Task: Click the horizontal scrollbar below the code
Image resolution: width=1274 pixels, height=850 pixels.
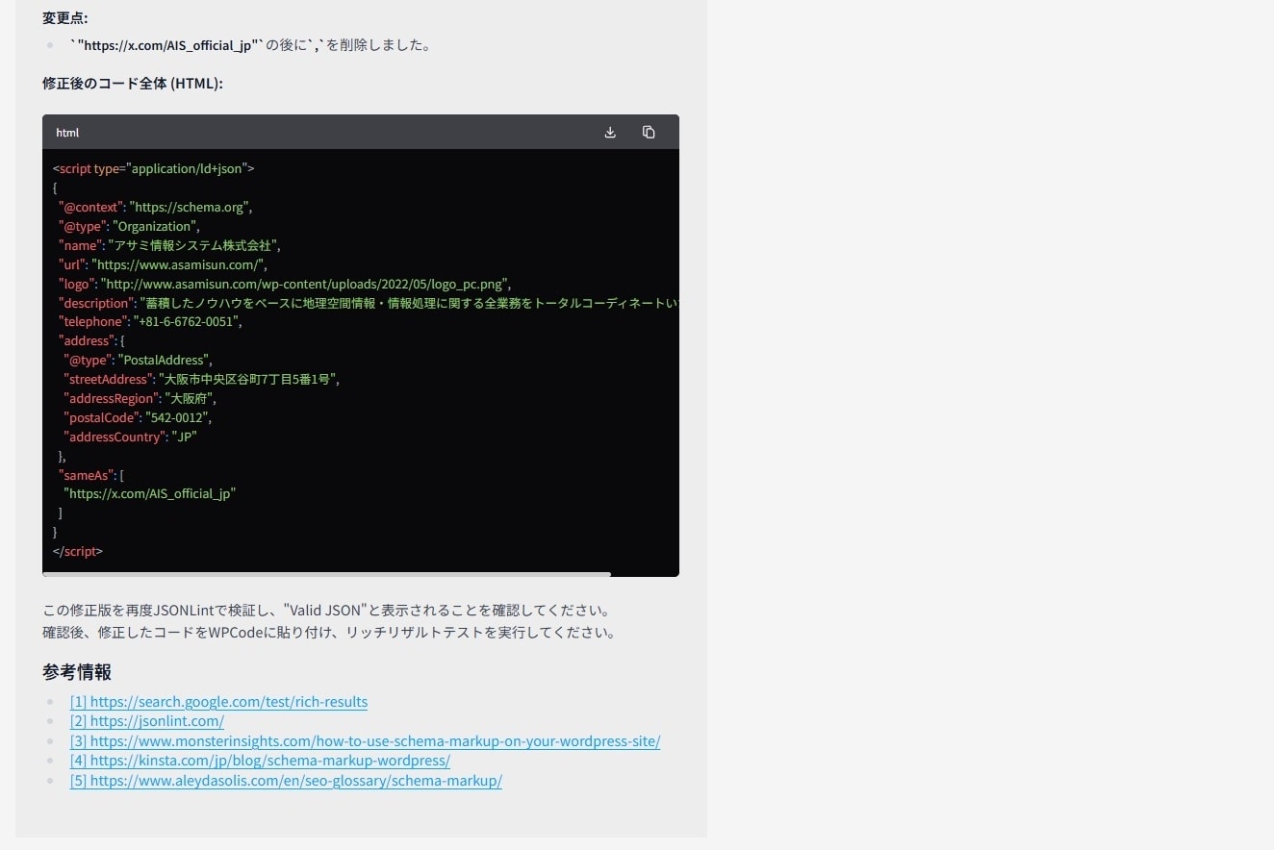Action: pos(327,574)
